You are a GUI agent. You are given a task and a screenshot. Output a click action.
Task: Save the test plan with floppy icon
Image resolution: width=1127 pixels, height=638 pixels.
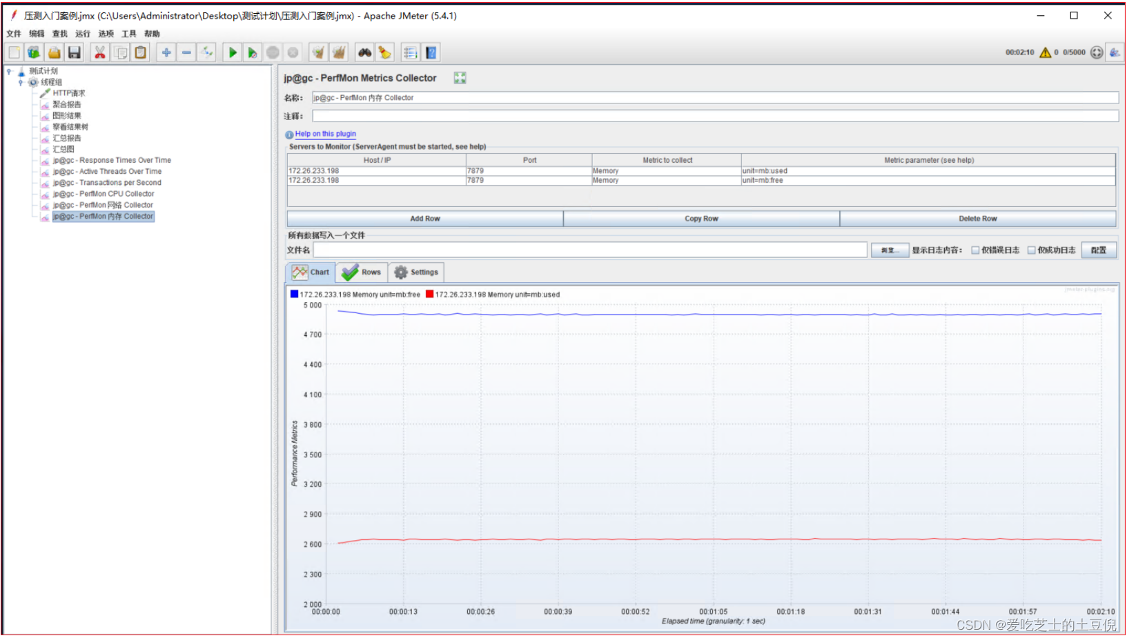[75, 52]
